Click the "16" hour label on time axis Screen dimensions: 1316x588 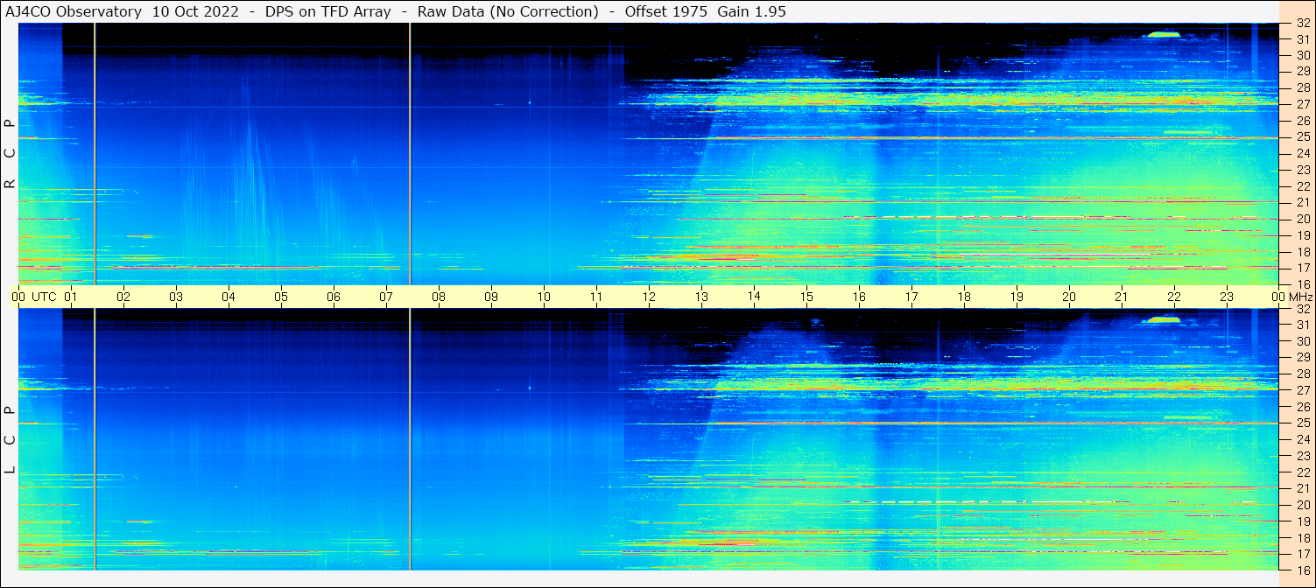(x=859, y=297)
